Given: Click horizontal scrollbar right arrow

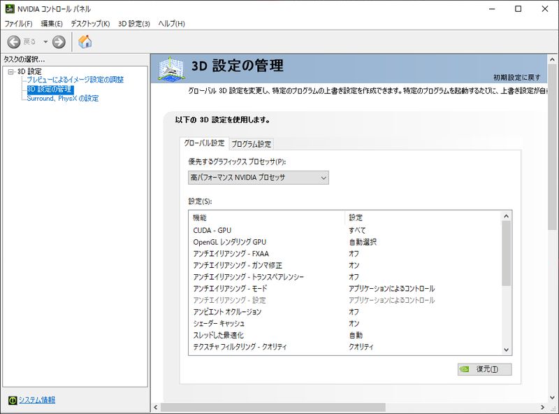Looking at the screenshot, I should point(543,407).
